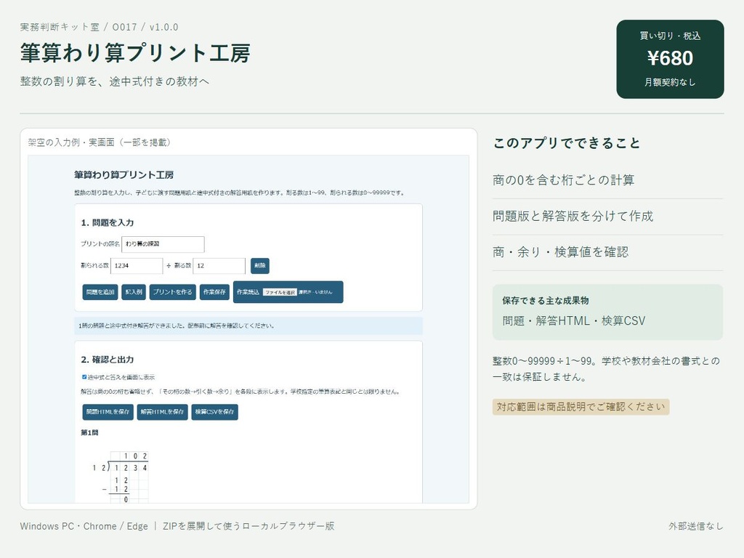
Task: Click the 問題HTMLを保存 button
Action: click(x=108, y=412)
